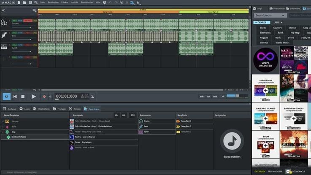Screen dimensions: 311x175
Task: Open the Soundpools dropdown
Action: coord(270,15)
